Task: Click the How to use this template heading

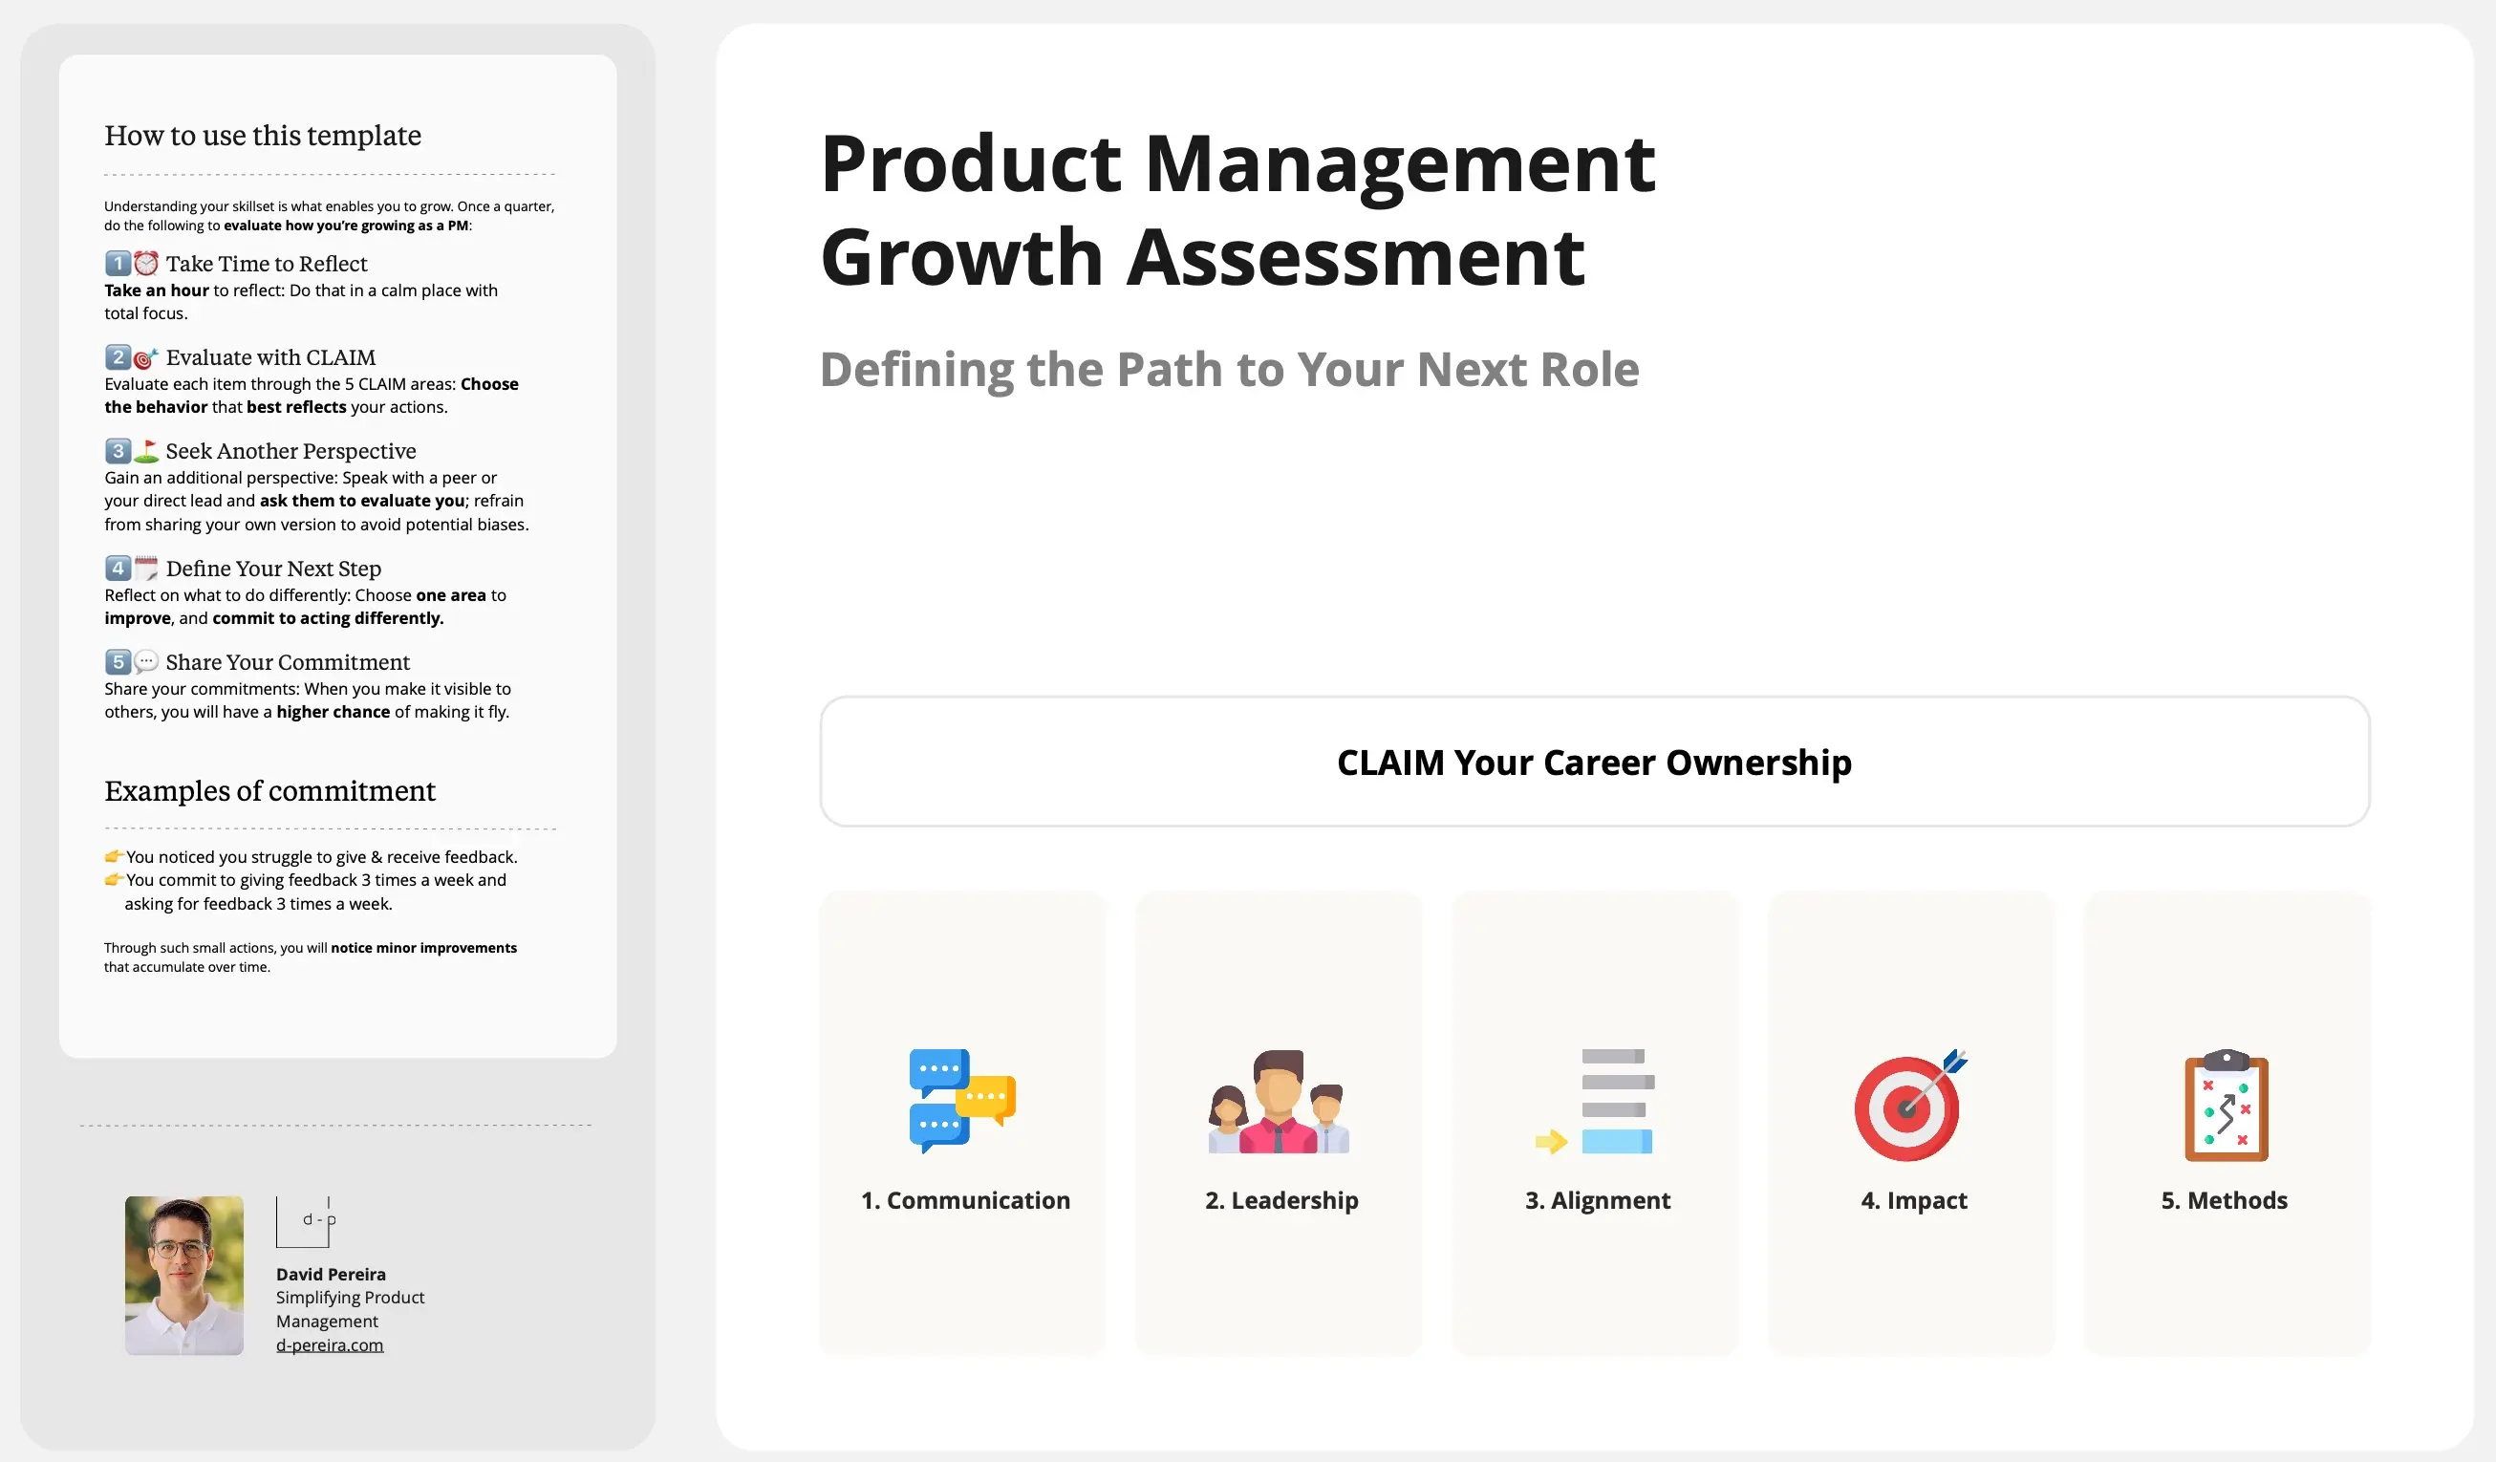Action: click(263, 136)
